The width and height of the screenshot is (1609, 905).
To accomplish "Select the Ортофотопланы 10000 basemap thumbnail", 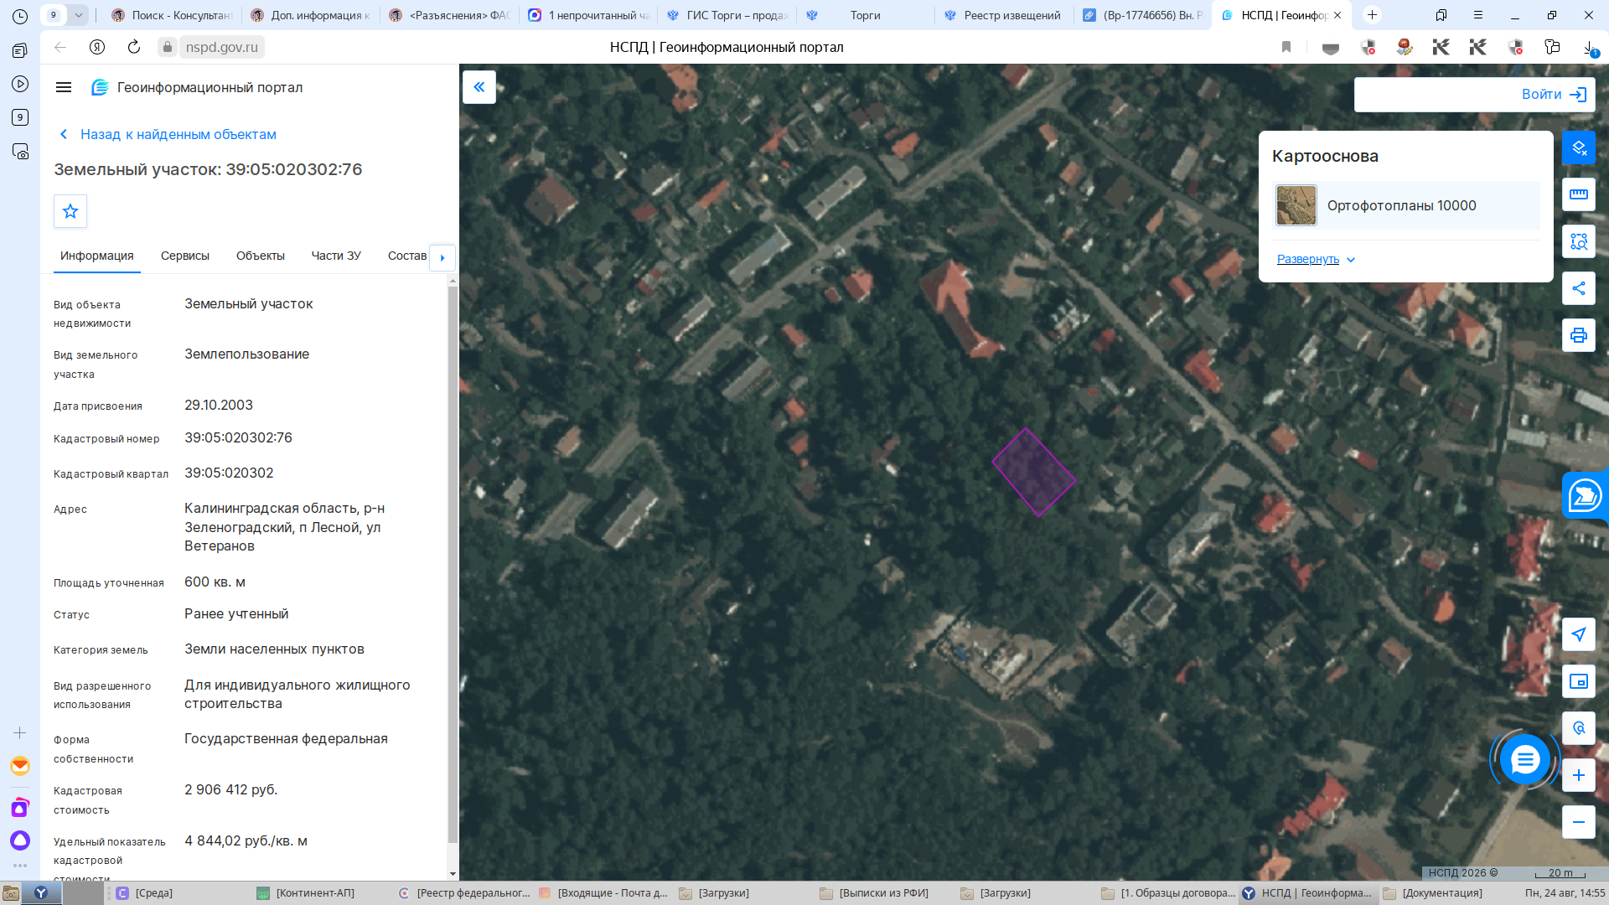I will click(1296, 205).
